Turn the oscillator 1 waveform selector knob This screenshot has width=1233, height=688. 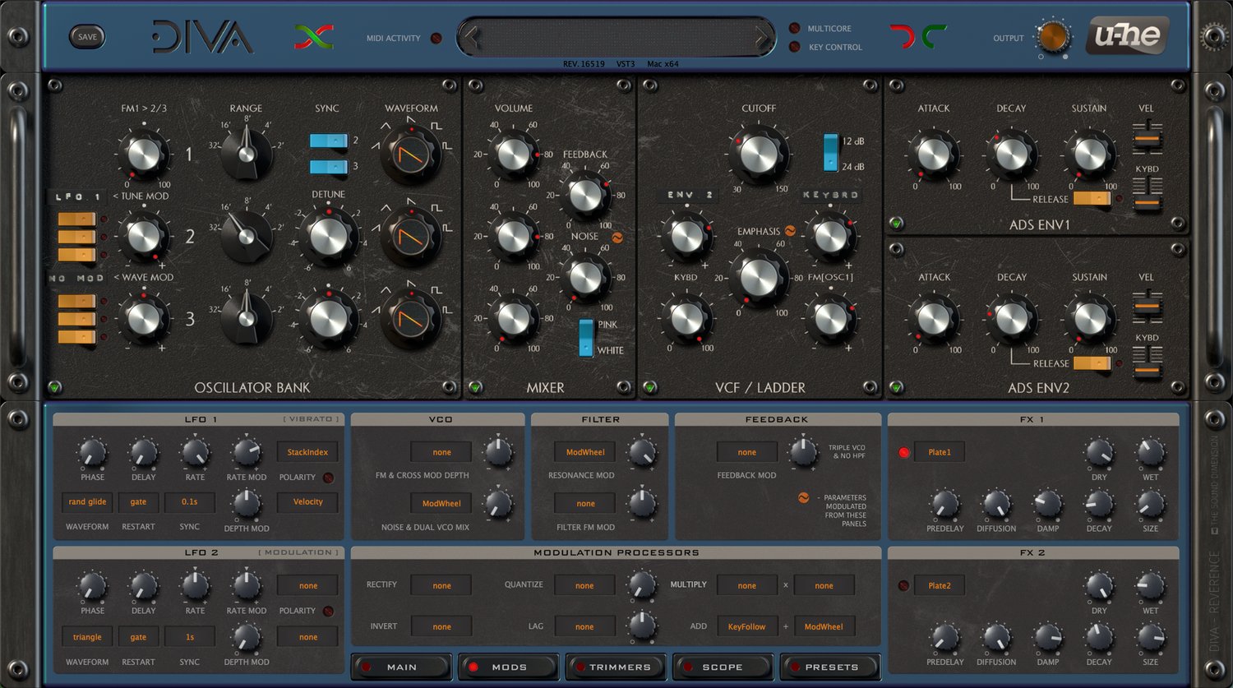coord(411,153)
